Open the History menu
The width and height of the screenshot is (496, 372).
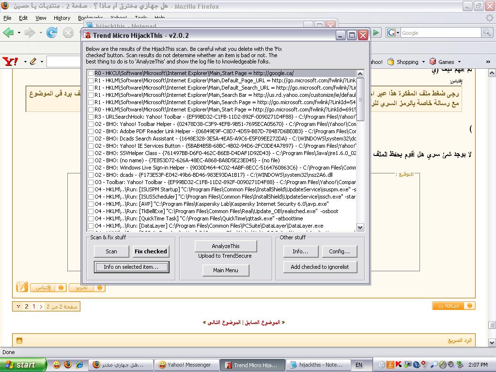coord(62,18)
